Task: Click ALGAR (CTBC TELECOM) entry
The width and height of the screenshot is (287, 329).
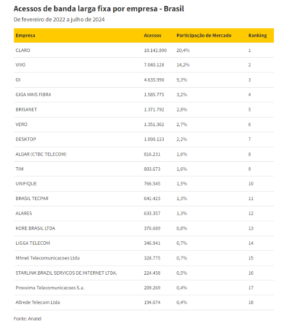Action: tap(41, 154)
